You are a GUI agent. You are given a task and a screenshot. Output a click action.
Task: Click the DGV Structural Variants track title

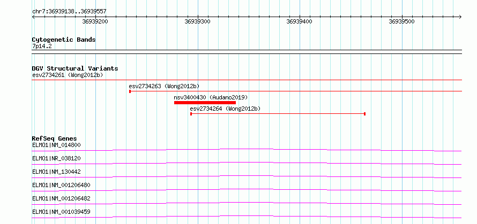pyautogui.click(x=75, y=68)
